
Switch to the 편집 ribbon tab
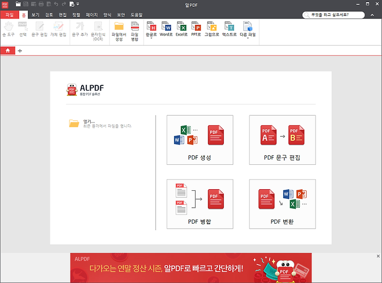click(x=63, y=15)
